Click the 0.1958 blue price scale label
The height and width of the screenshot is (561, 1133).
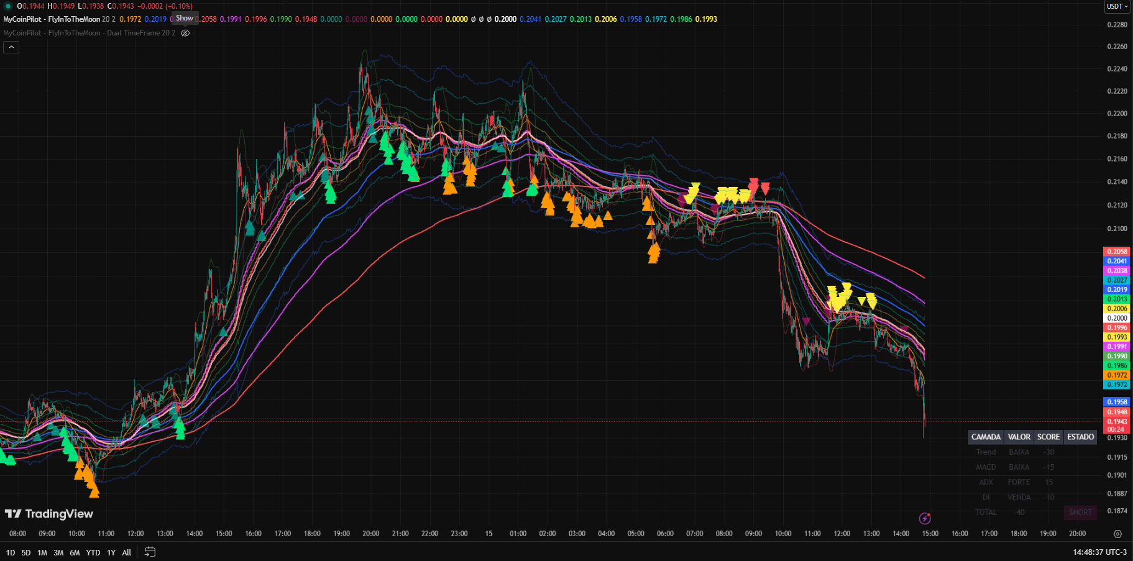pyautogui.click(x=1117, y=402)
